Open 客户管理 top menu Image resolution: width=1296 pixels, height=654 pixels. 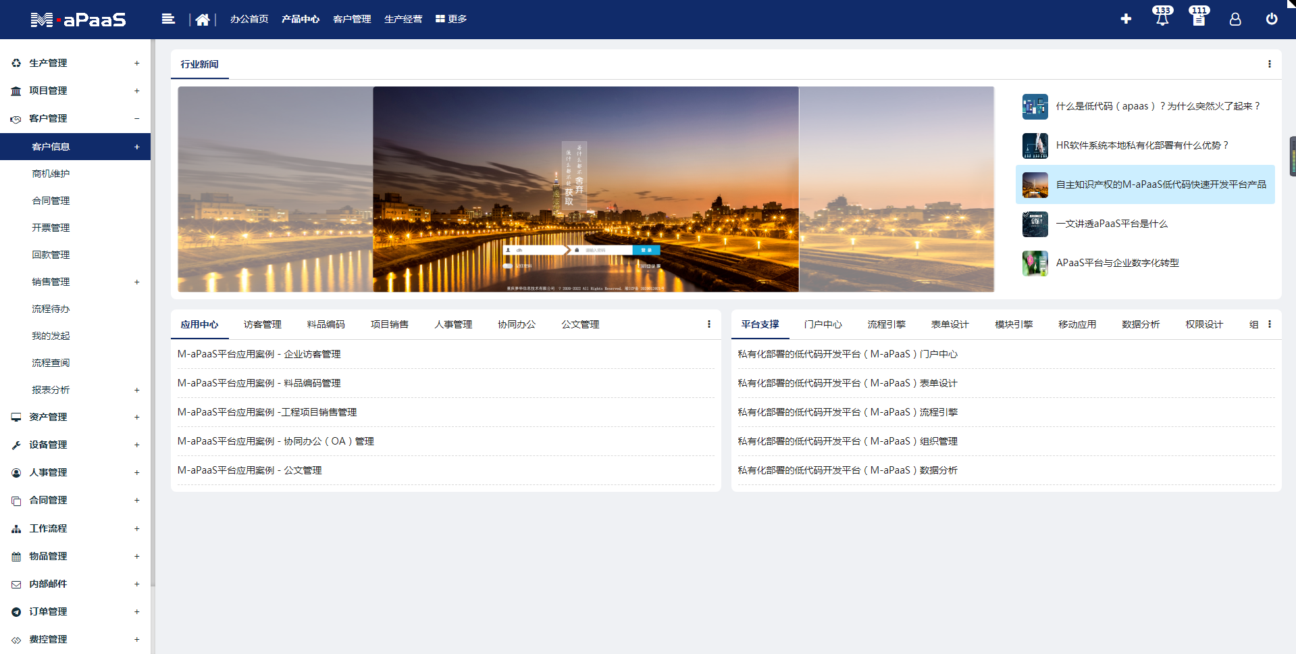coord(352,19)
